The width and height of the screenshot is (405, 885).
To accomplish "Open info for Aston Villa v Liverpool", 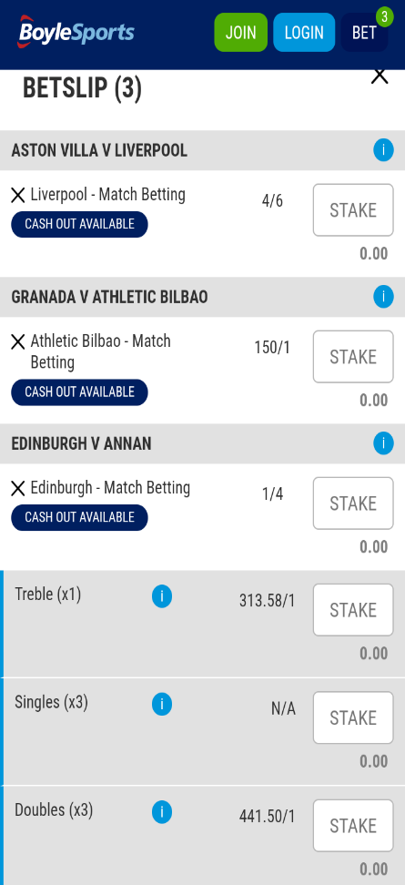I will (383, 150).
